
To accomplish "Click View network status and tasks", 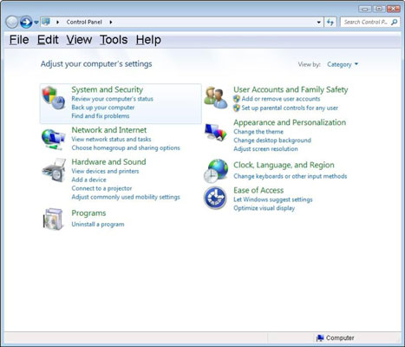I will (111, 140).
